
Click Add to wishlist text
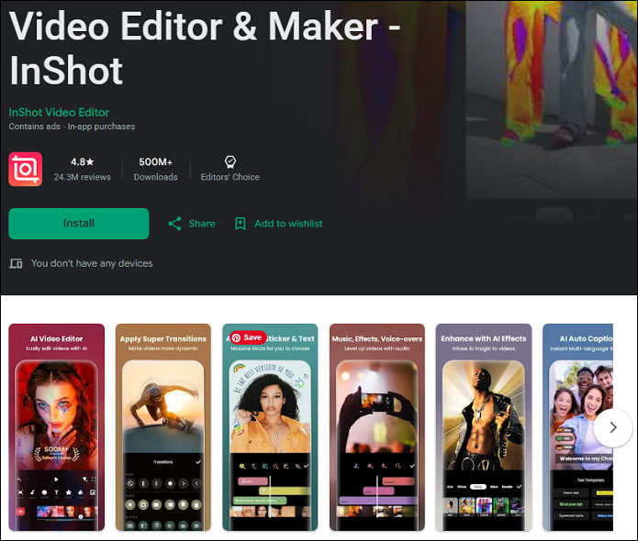(288, 224)
